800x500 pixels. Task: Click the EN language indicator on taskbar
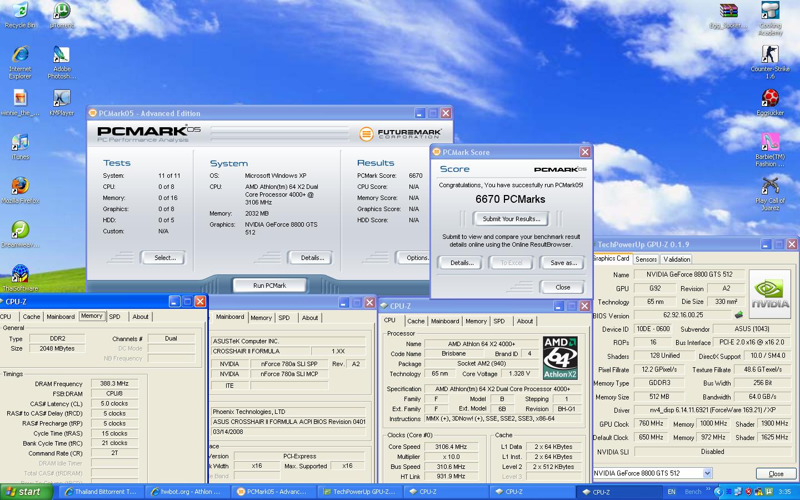pyautogui.click(x=672, y=492)
